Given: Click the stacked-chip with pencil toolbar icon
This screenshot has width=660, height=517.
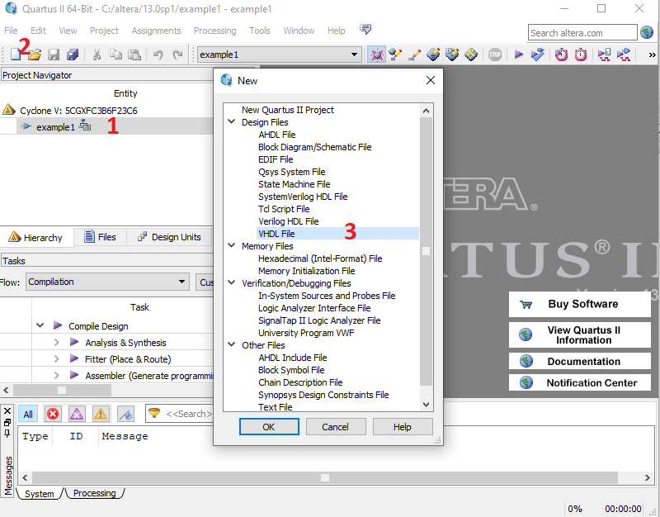Looking at the screenshot, I should (x=433, y=55).
